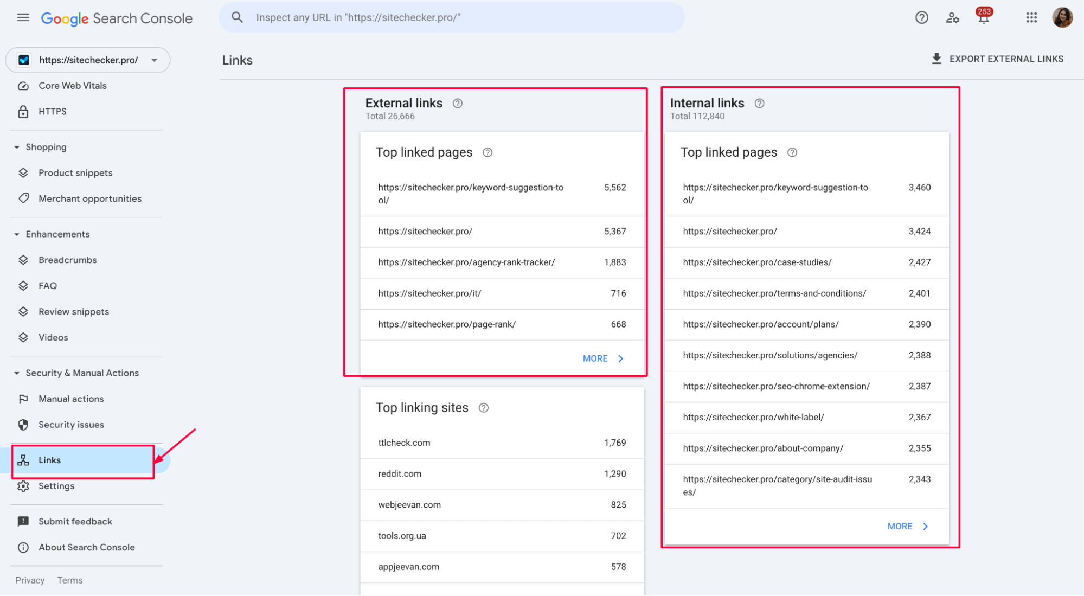Click MORE under internal Top linked pages
The height and width of the screenshot is (596, 1084).
[x=900, y=527]
